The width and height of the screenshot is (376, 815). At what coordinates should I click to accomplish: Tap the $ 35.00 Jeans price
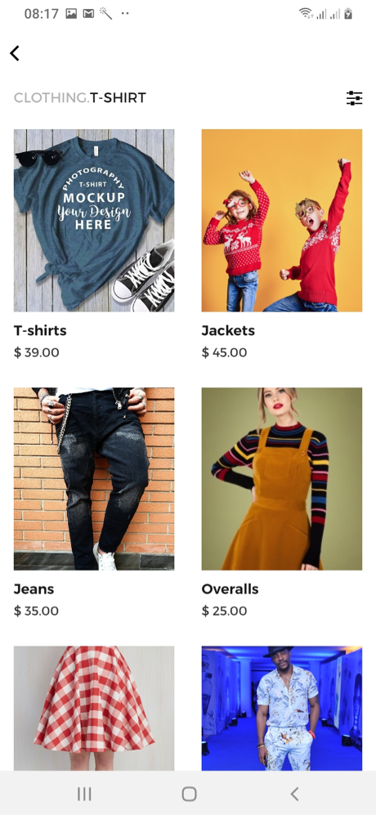click(37, 611)
